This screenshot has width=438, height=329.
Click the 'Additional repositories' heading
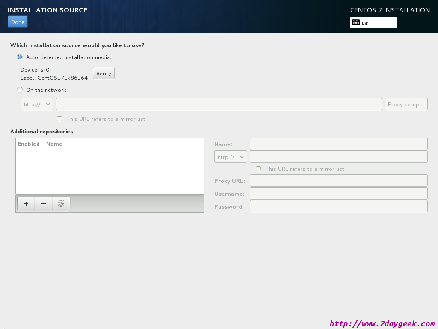coord(41,132)
